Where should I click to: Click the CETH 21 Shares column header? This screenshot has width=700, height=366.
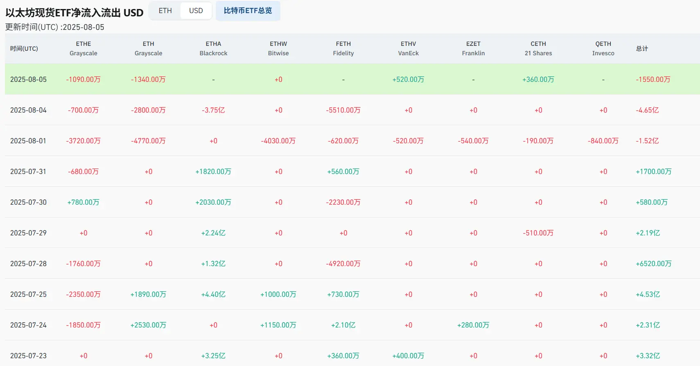[538, 48]
